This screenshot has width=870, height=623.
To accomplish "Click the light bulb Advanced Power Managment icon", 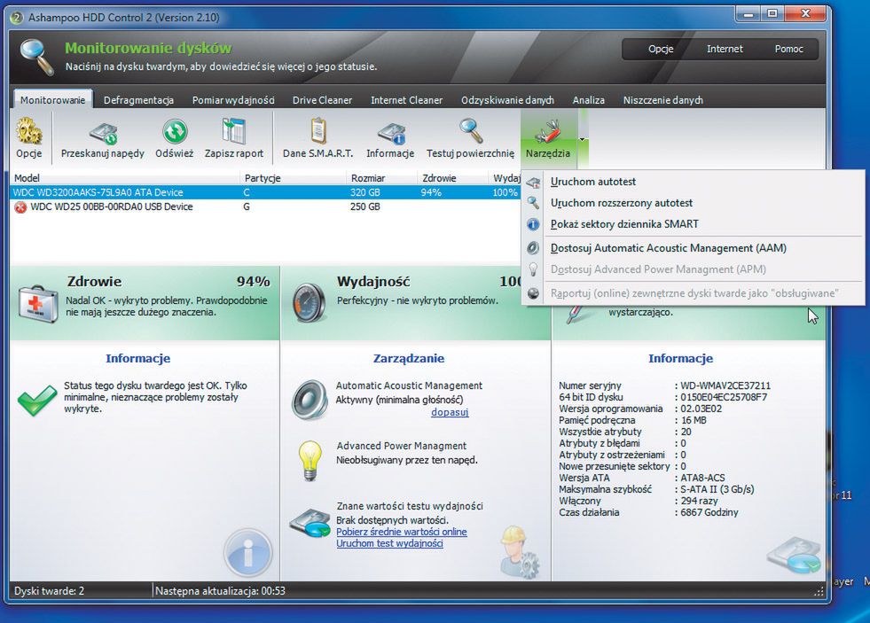I will pyautogui.click(x=310, y=460).
